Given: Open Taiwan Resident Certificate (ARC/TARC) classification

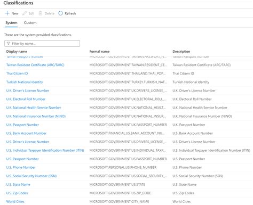Looking at the screenshot, I should (35, 65).
